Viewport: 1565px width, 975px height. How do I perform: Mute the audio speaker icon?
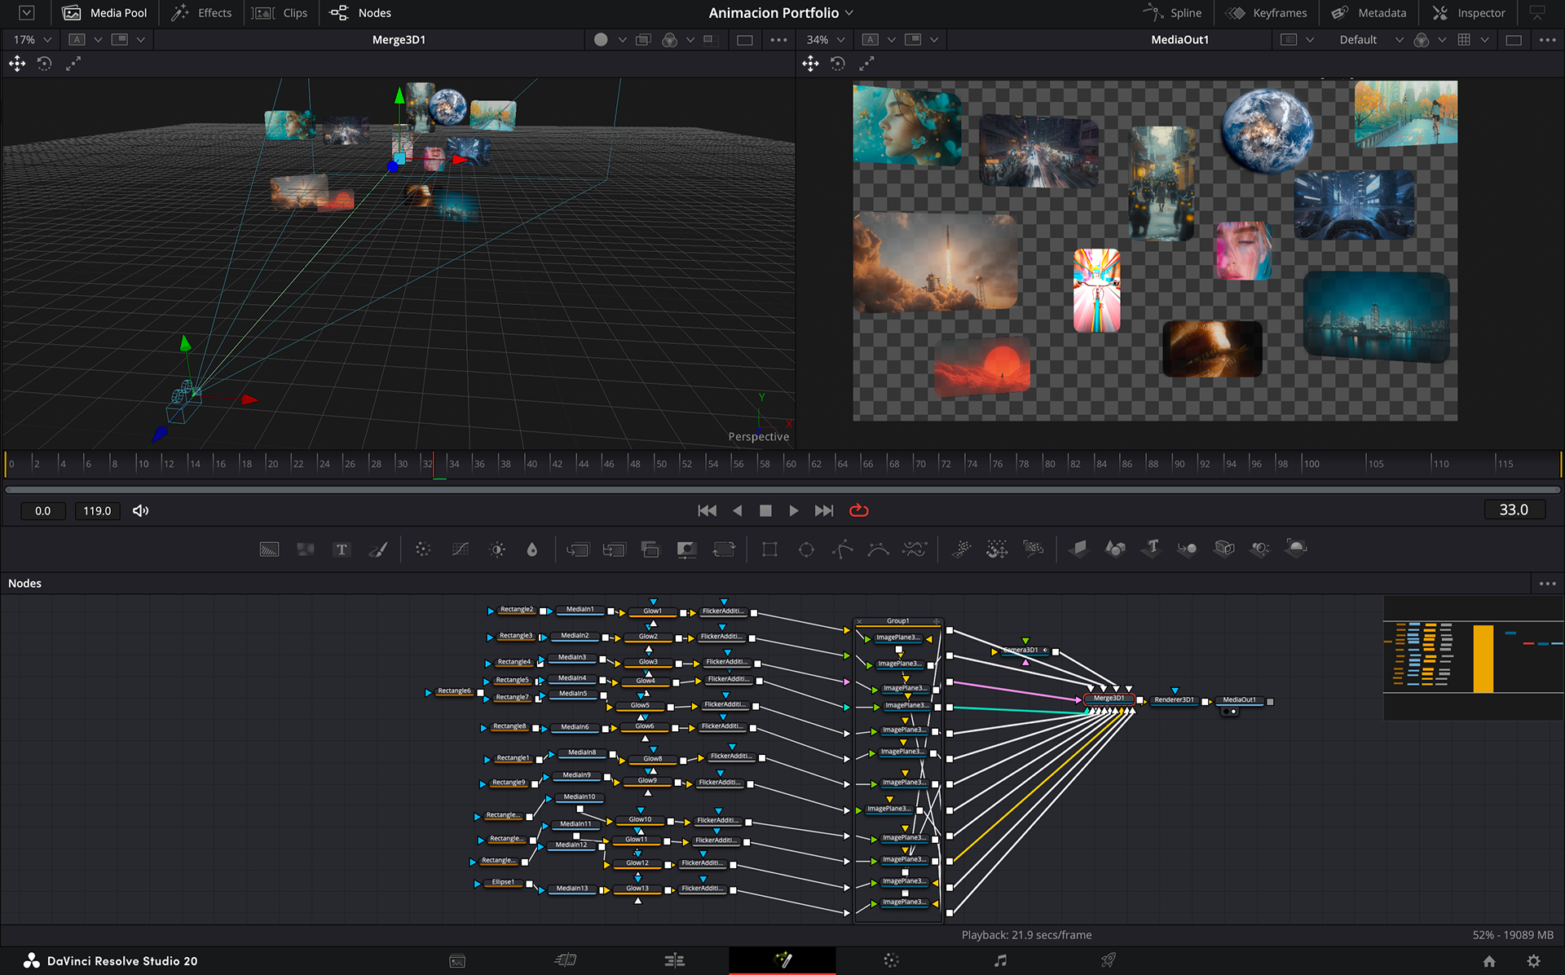140,510
